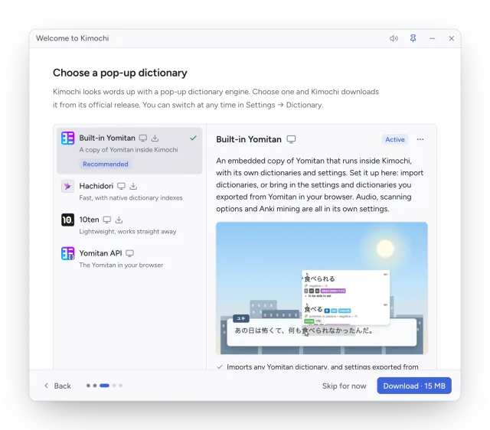Select the Yomitan API logo icon
Viewport: 490px width, 430px height.
click(x=67, y=253)
